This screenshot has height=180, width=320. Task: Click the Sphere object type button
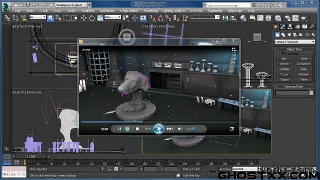pyautogui.click(x=284, y=64)
